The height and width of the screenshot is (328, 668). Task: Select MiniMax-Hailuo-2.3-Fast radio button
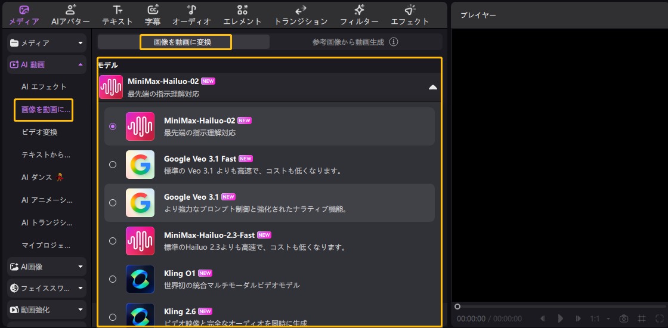click(x=113, y=241)
